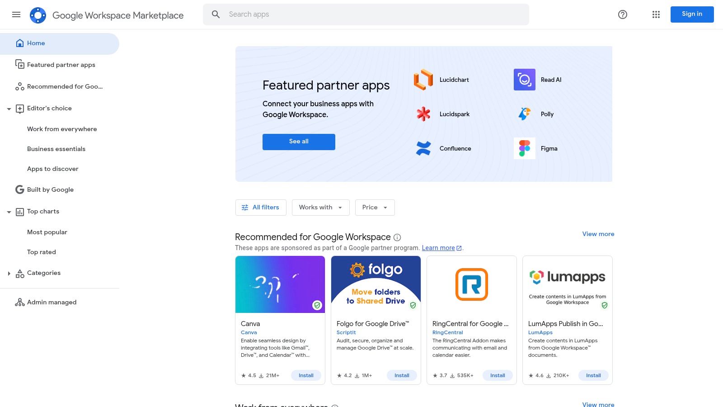This screenshot has width=723, height=407.
Task: Click the Figma app icon
Action: pos(524,148)
